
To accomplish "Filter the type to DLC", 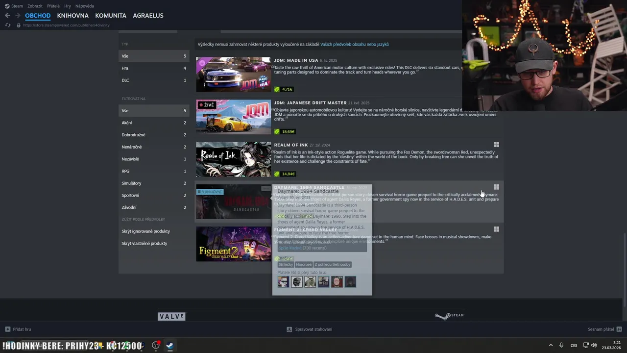I will pos(153,80).
